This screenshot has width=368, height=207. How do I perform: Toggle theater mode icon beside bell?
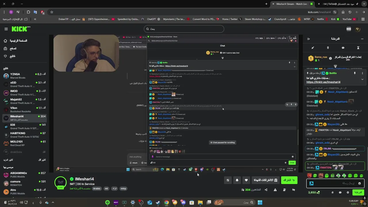(x=228, y=180)
